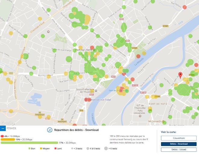Click the smallest '< 3 tests' legend circle
Screen dimensions: 199x156
pyautogui.click(x=72, y=148)
